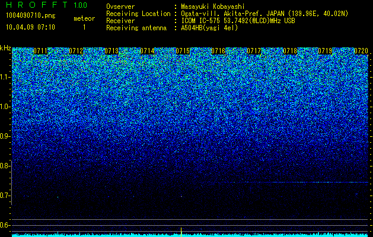Click the meteor label
The image size is (373, 237).
(84, 18)
